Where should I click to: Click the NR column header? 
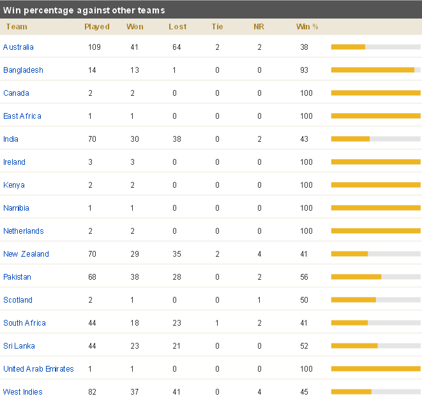[259, 27]
